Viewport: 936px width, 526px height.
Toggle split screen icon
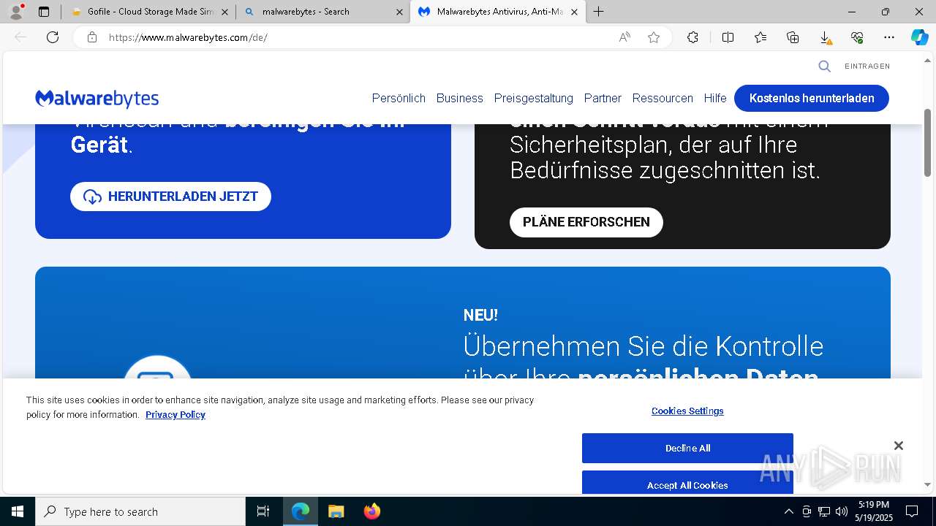(x=728, y=37)
